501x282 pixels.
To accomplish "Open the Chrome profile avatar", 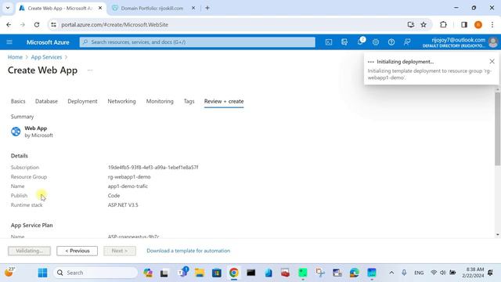I will pyautogui.click(x=478, y=24).
